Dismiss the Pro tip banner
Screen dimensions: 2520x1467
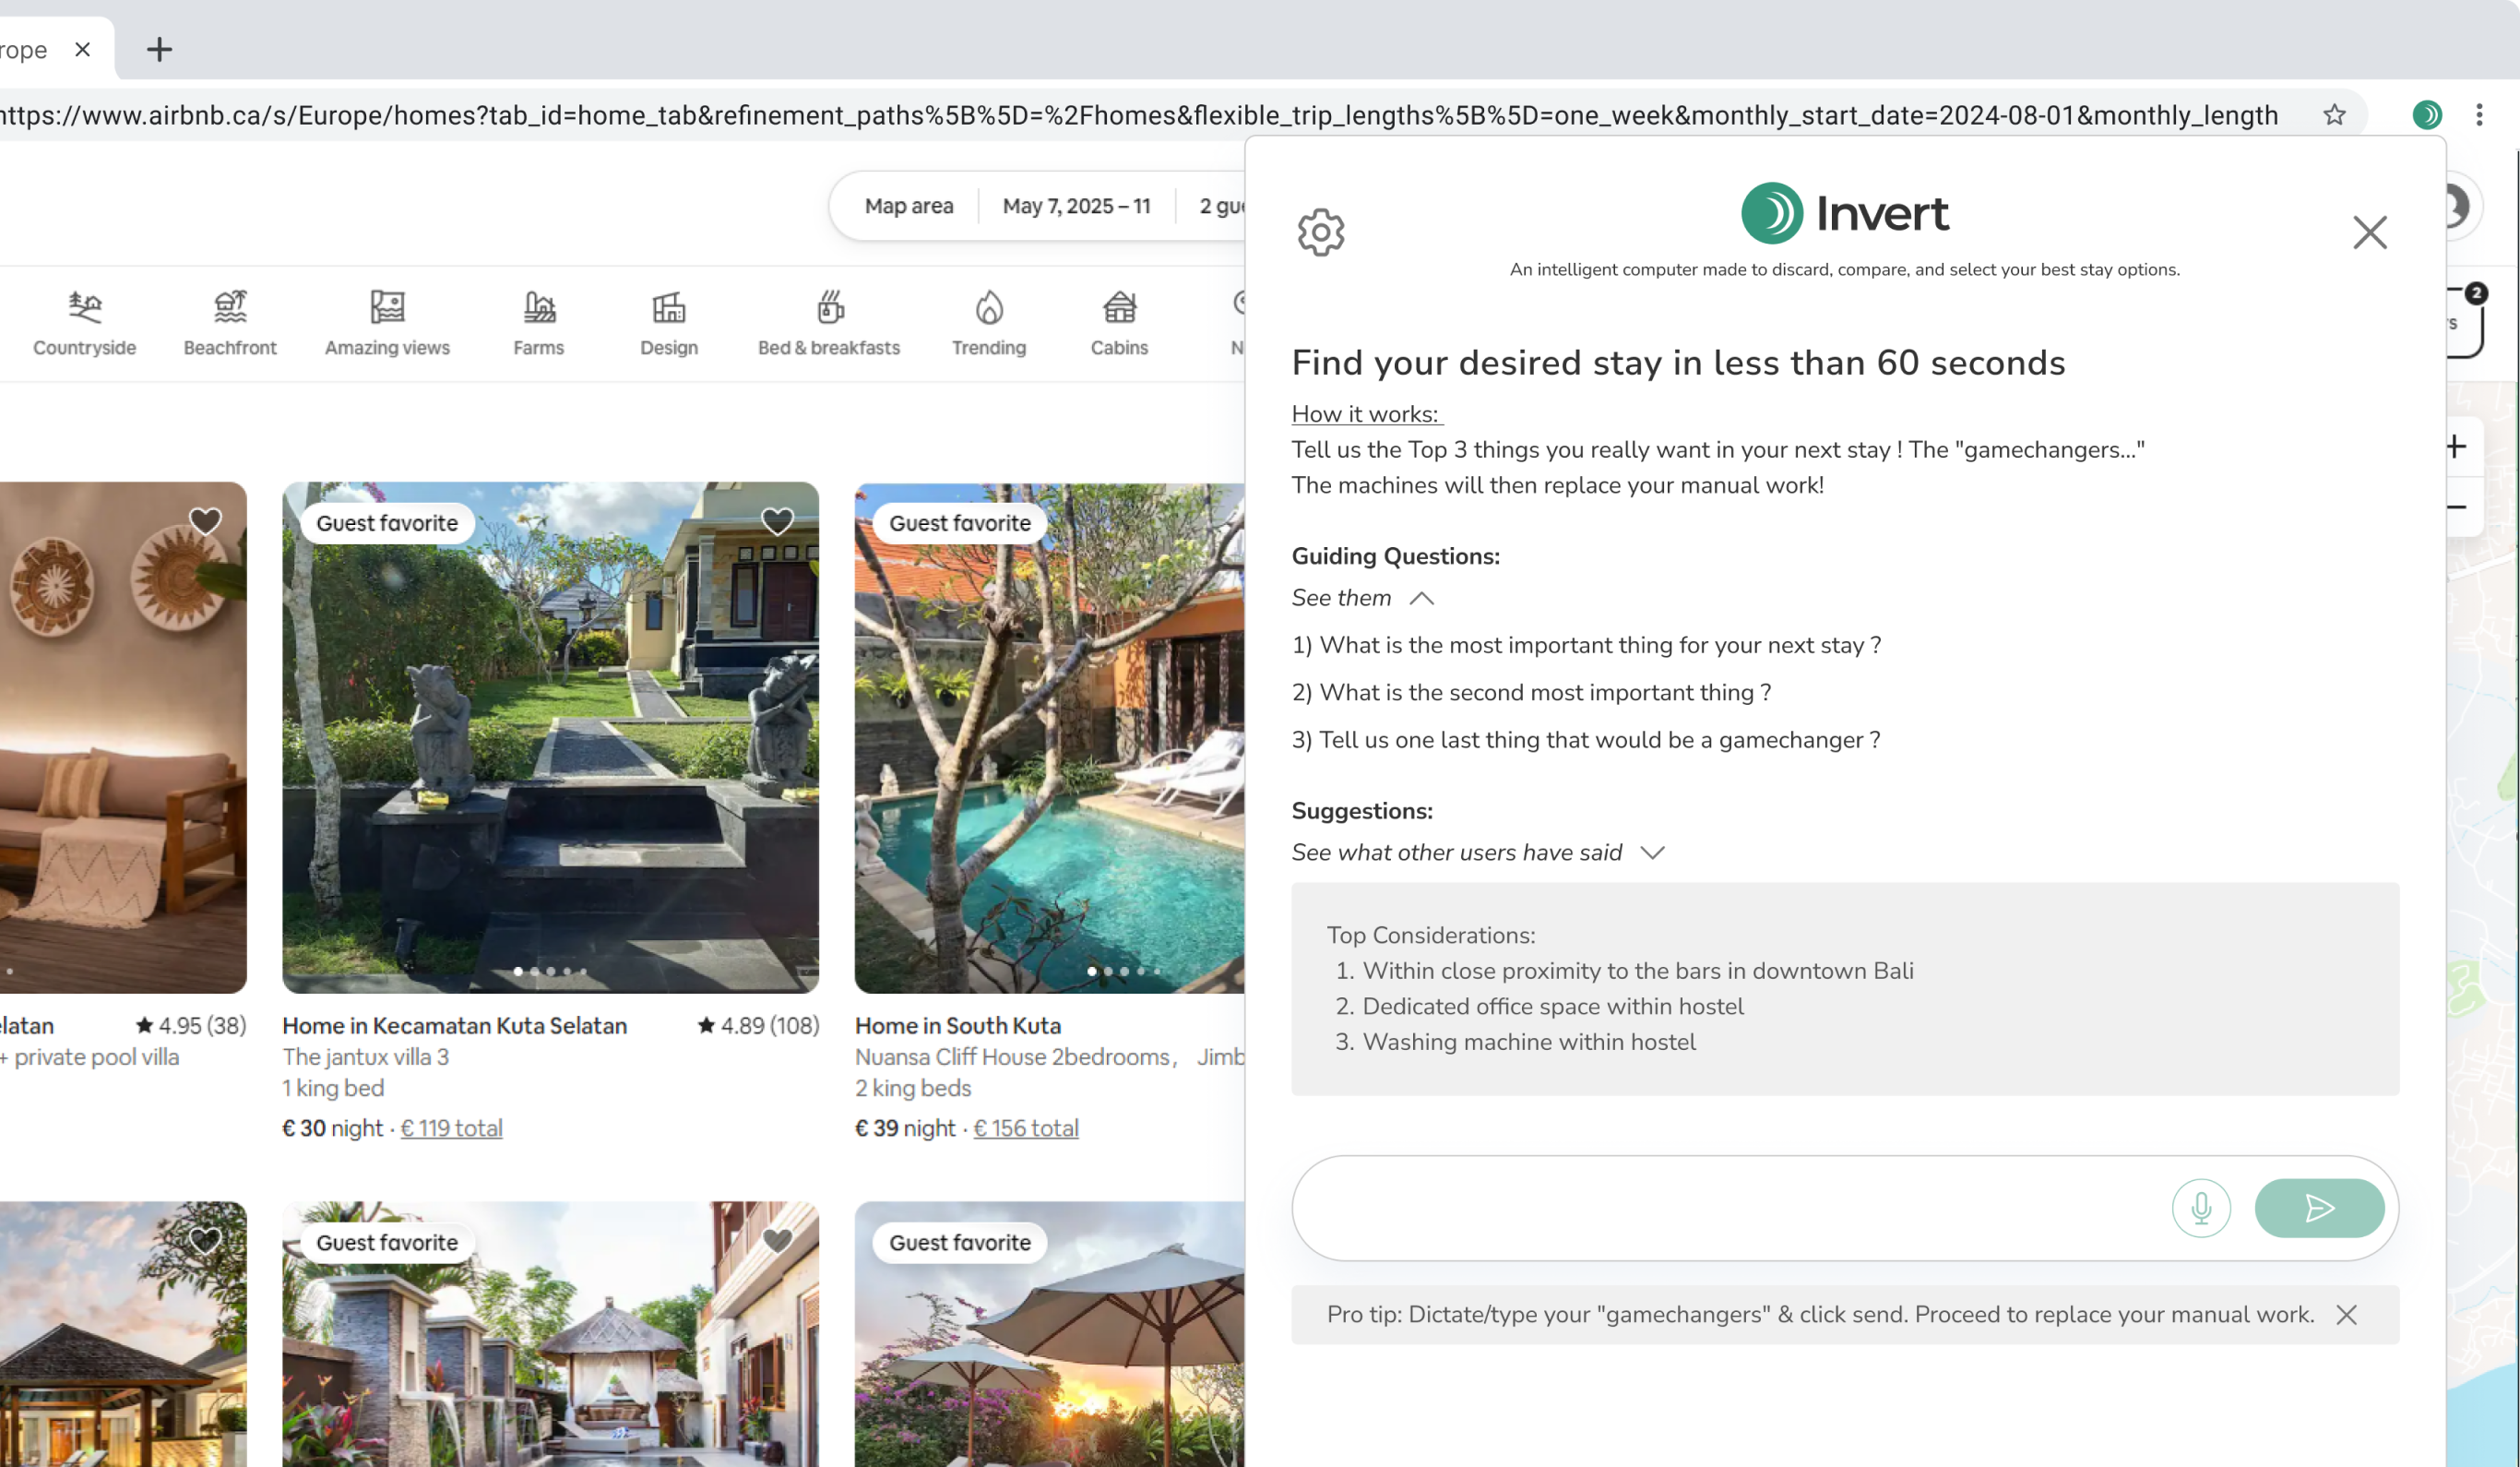(x=2346, y=1315)
